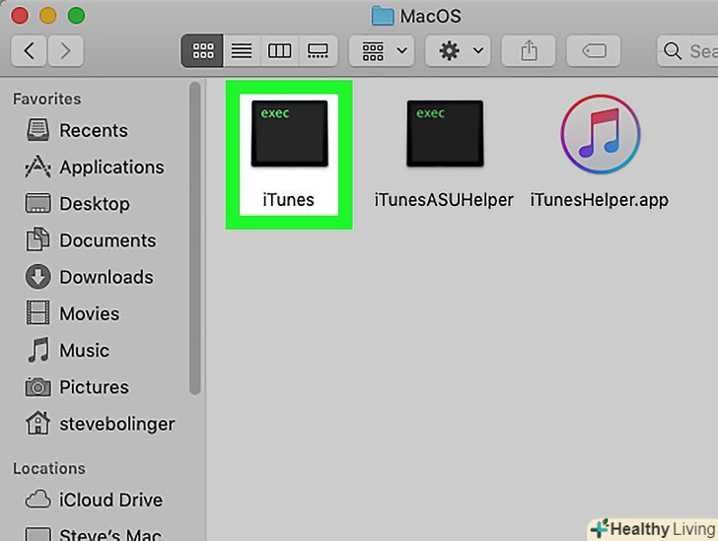The height and width of the screenshot is (541, 718).
Task: Click the iTunes file name label
Action: coord(288,200)
